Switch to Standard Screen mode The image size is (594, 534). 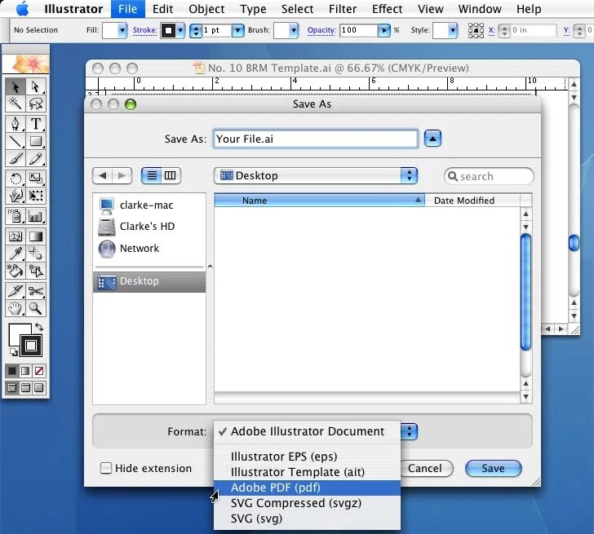point(12,387)
